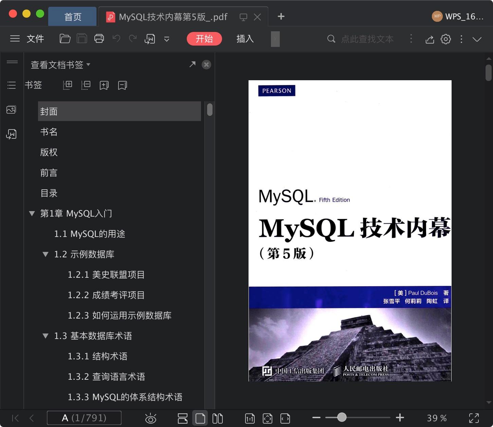Viewport: 493px width, 427px height.
Task: Open the 1.2.1 美史联盟项目 bookmark
Action: [x=106, y=275]
